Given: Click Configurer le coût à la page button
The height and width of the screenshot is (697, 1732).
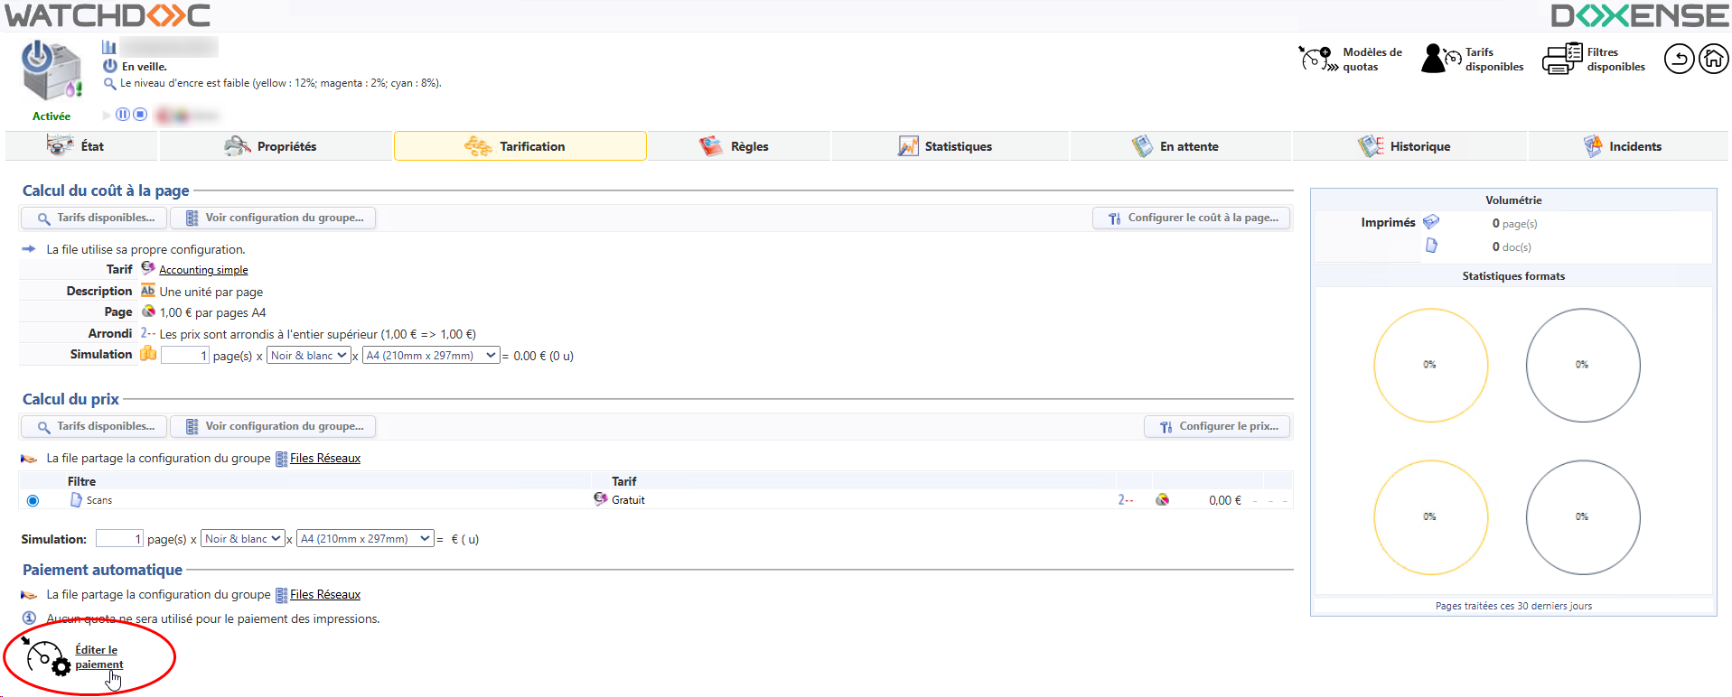Looking at the screenshot, I should coord(1192,218).
